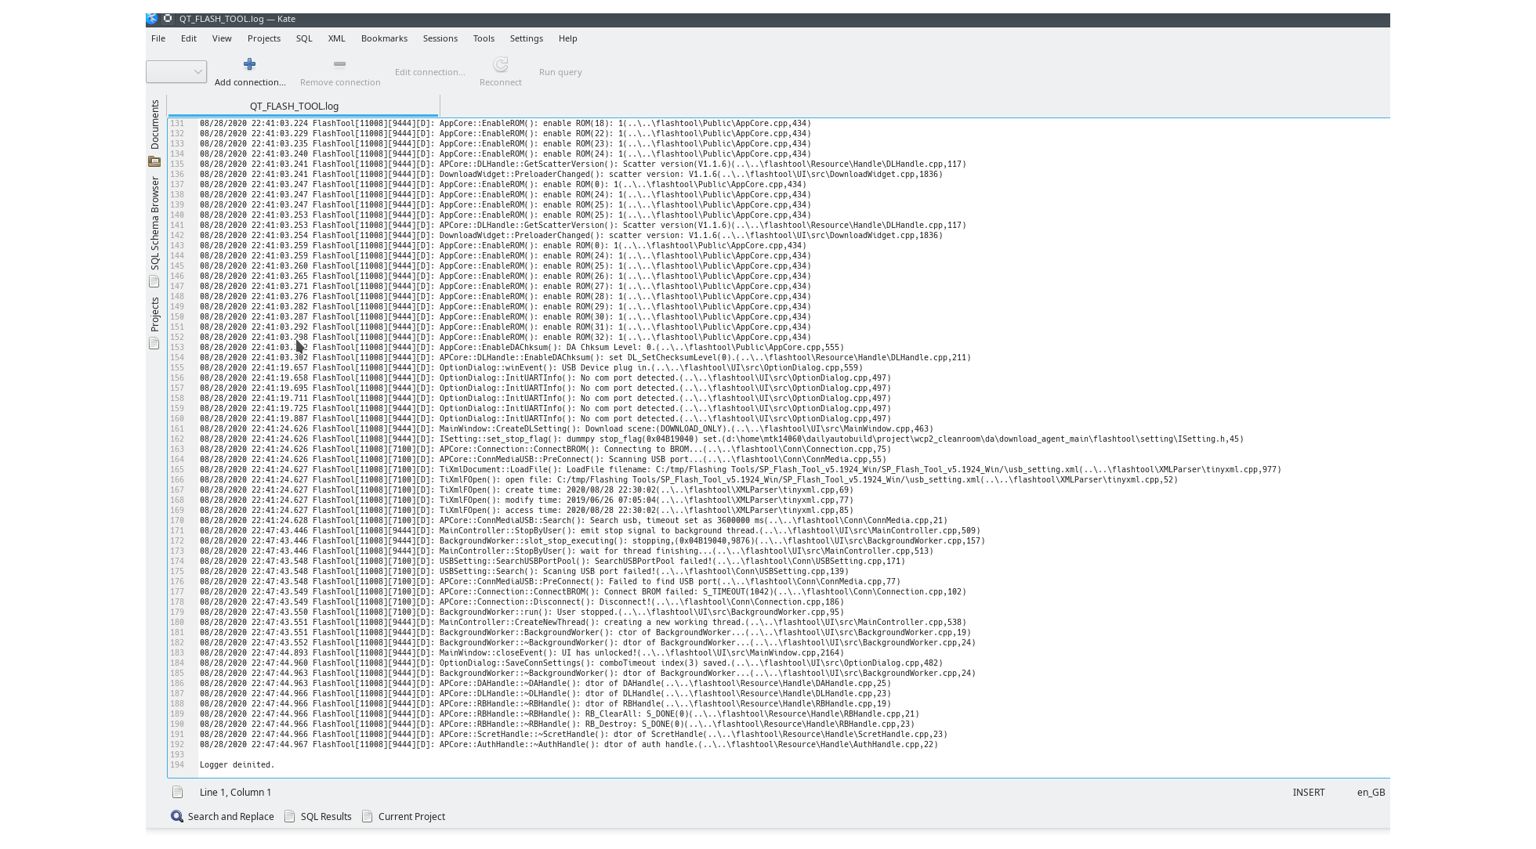Open the Bookmarks menu
Screen dimensions: 1536x849
click(x=384, y=38)
